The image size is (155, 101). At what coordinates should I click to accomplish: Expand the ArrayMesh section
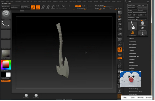pos(132,45)
